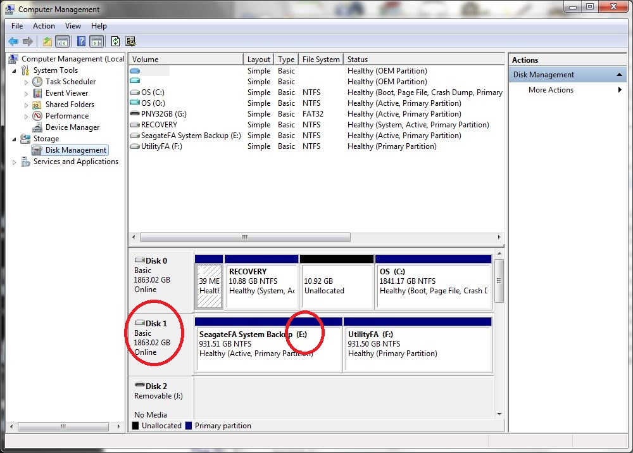Toggle the Show/Hide Console Tree icon

[x=63, y=41]
